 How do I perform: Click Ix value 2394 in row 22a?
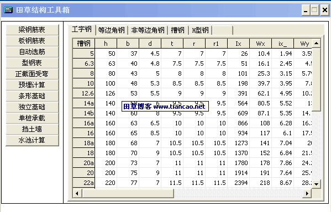coord(239,183)
